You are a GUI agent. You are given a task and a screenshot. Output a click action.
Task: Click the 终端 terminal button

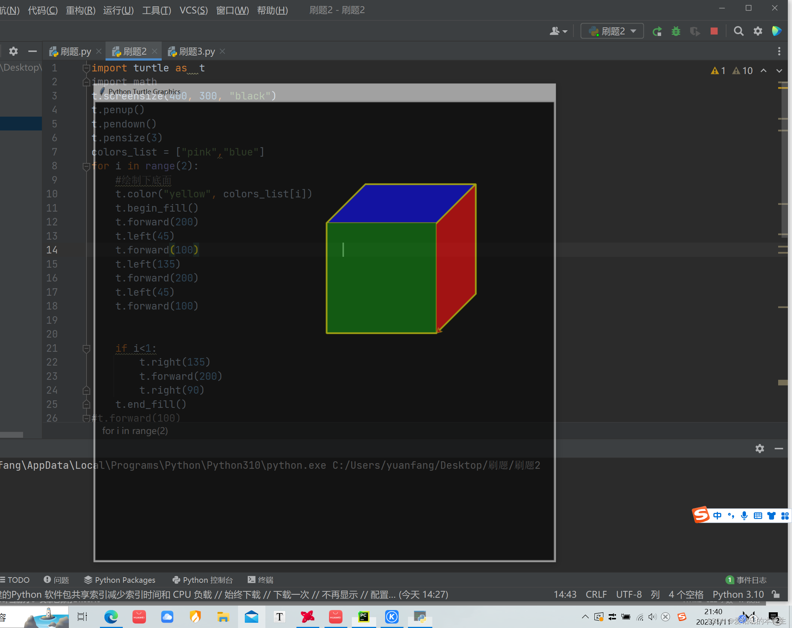point(261,580)
